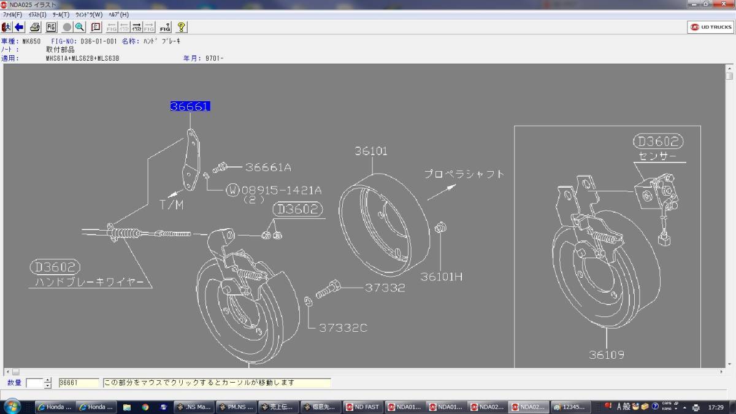The width and height of the screenshot is (736, 414).
Task: Open the FIG list toolbar button
Action: tap(51, 27)
